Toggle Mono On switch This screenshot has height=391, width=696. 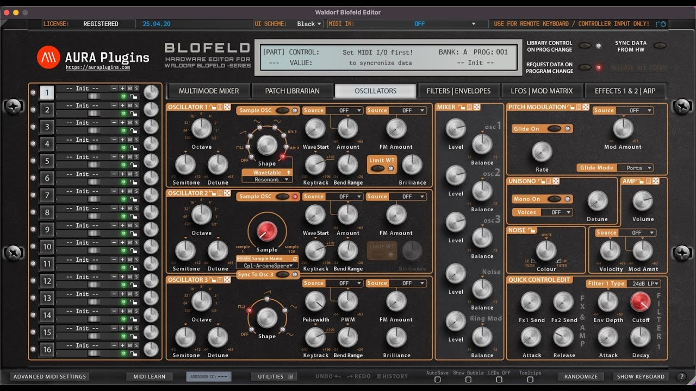point(554,199)
